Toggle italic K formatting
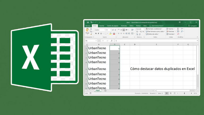 (98, 34)
